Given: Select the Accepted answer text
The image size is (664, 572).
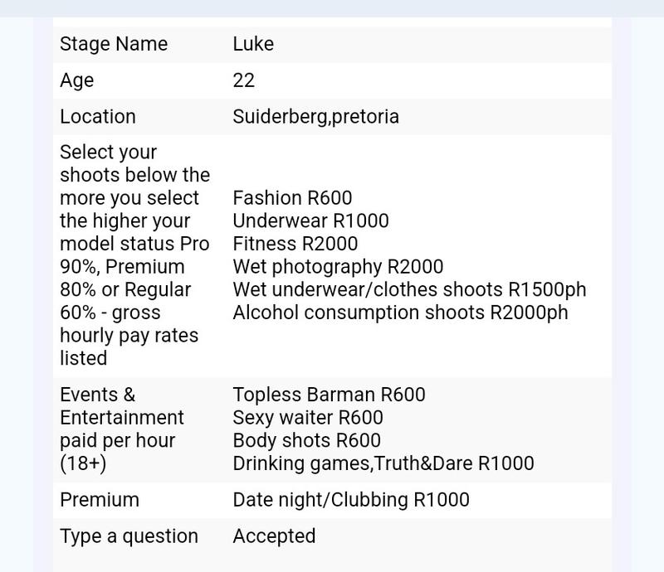Looking at the screenshot, I should coord(274,536).
